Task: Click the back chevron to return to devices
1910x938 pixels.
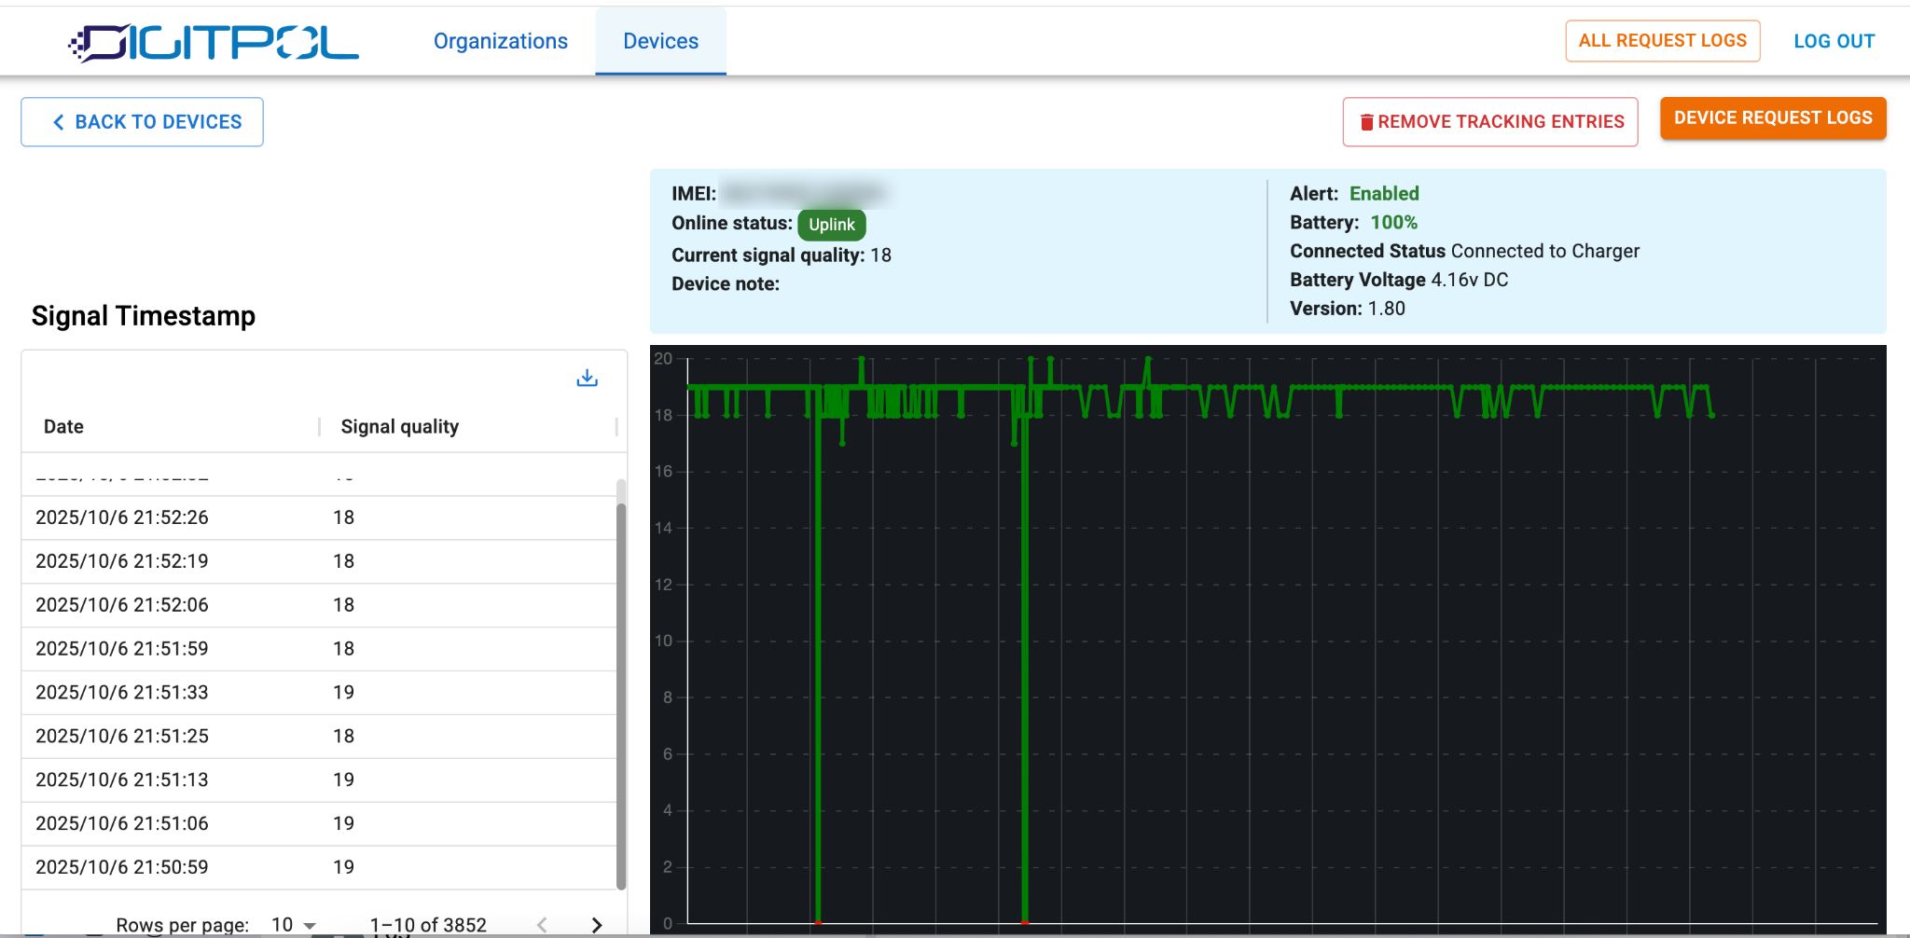Action: tap(59, 122)
